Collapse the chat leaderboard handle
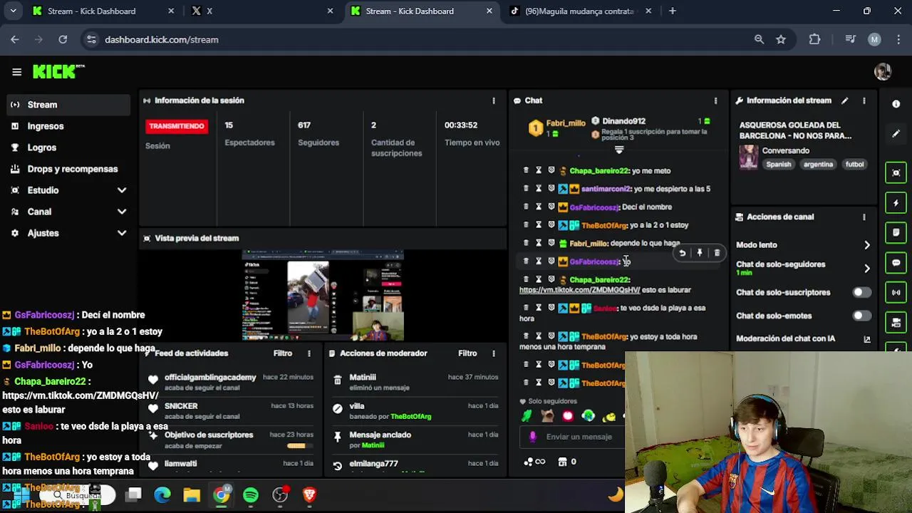This screenshot has width=912, height=513. [618, 150]
